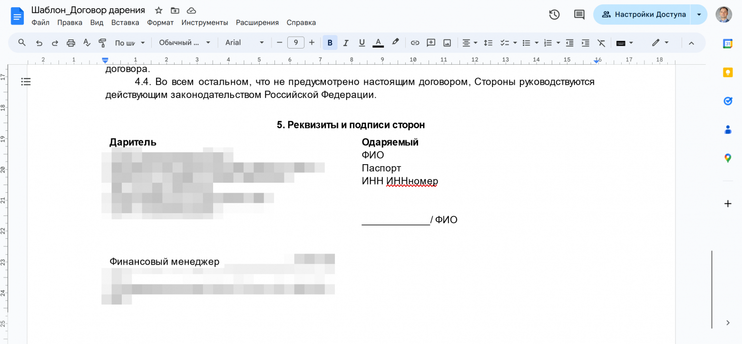
Task: Click the font size field
Action: pos(296,43)
